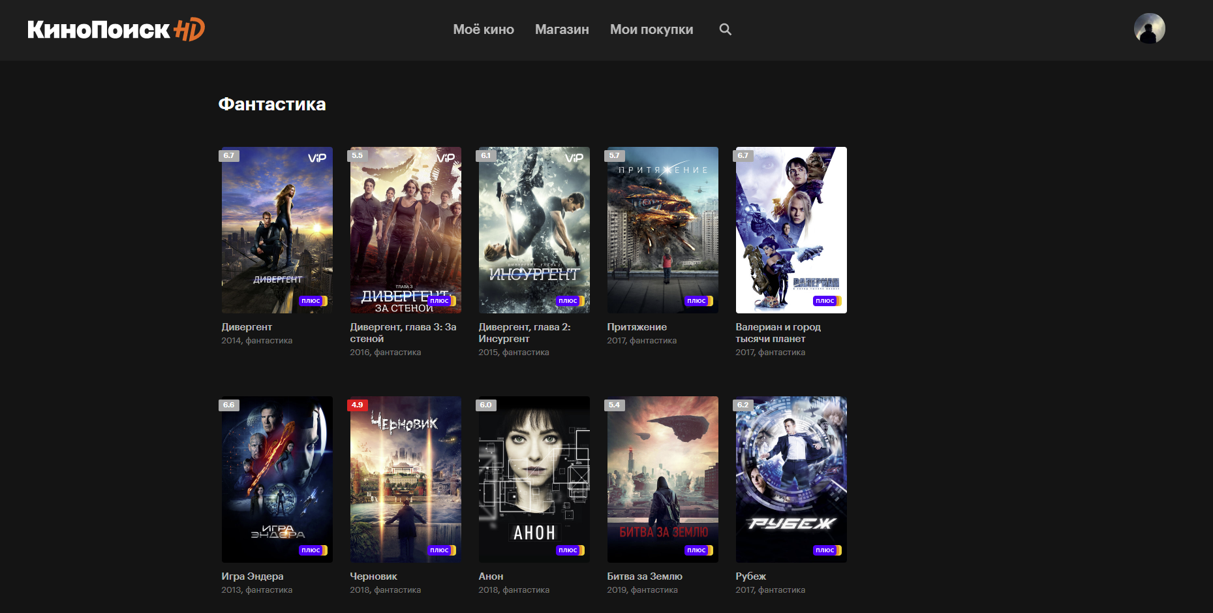Click the Дивергент, глава 2: Инсургент title
The image size is (1213, 613).
click(525, 333)
